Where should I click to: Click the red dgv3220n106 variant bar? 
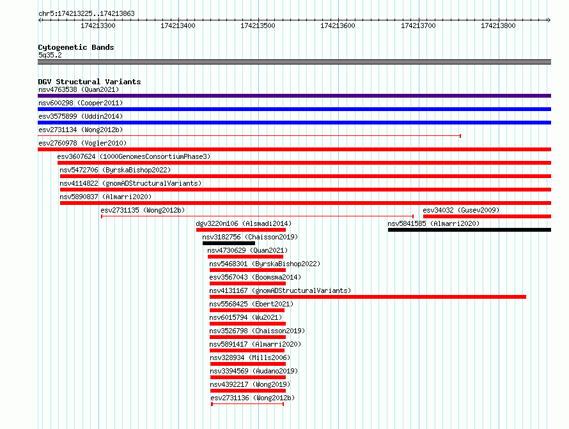(x=241, y=230)
